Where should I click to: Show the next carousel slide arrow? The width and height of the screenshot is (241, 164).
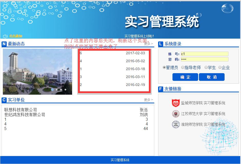coord(65,72)
